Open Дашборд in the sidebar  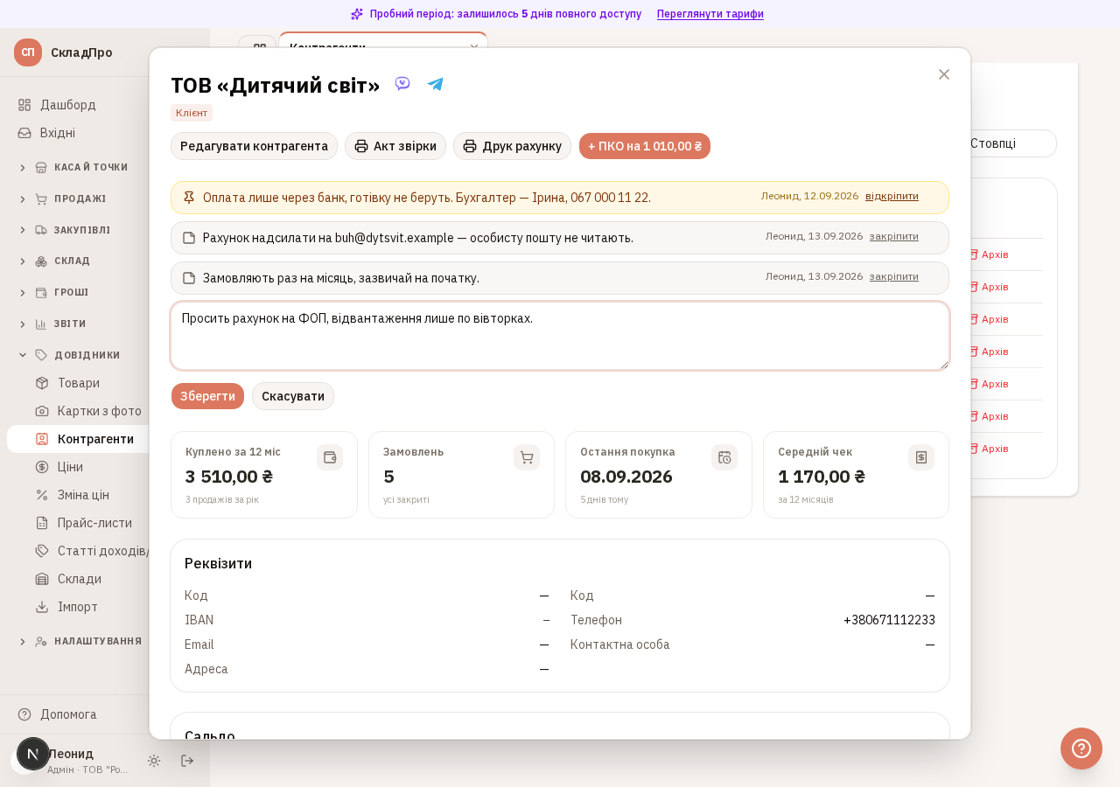68,105
